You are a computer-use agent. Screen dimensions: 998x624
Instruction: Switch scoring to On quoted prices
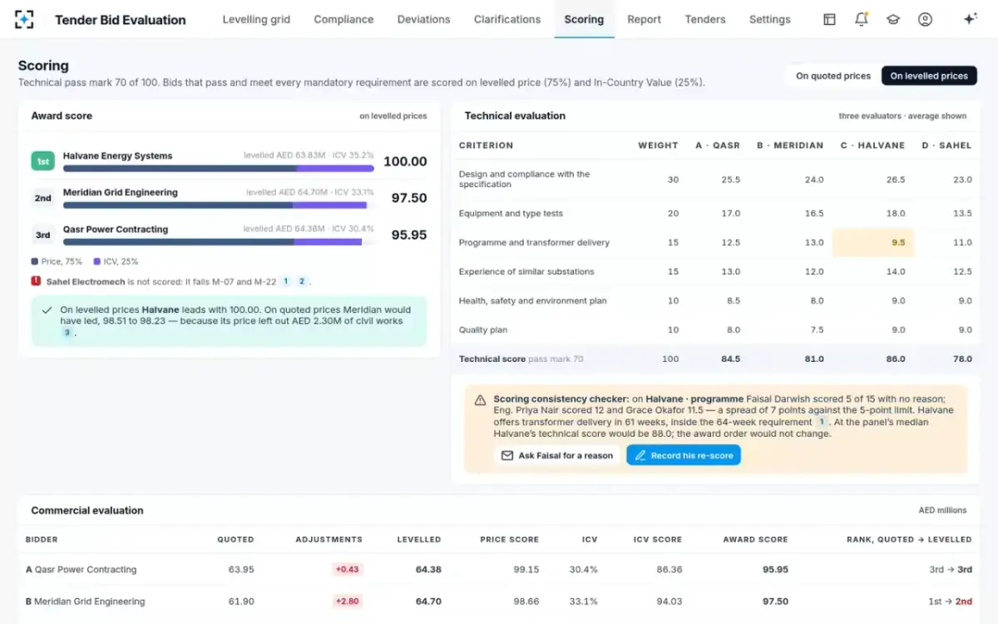click(833, 76)
